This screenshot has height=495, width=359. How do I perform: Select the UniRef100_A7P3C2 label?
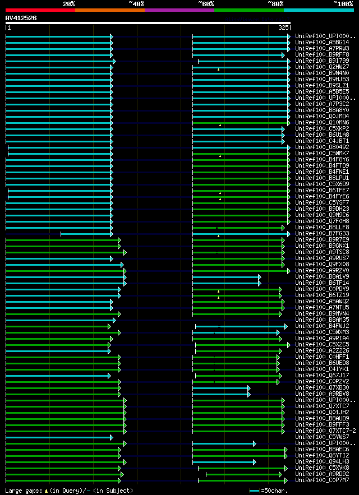pyautogui.click(x=322, y=104)
